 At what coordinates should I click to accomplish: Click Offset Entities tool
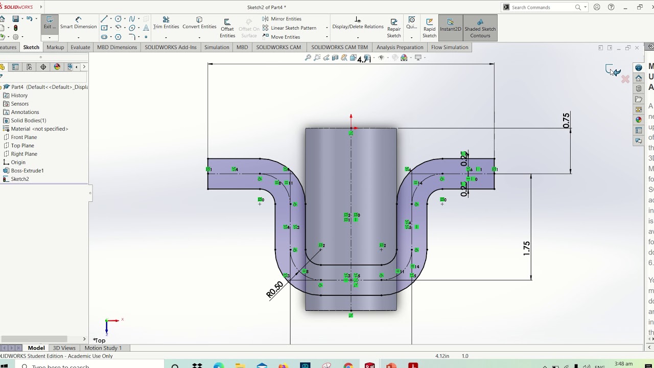point(227,28)
